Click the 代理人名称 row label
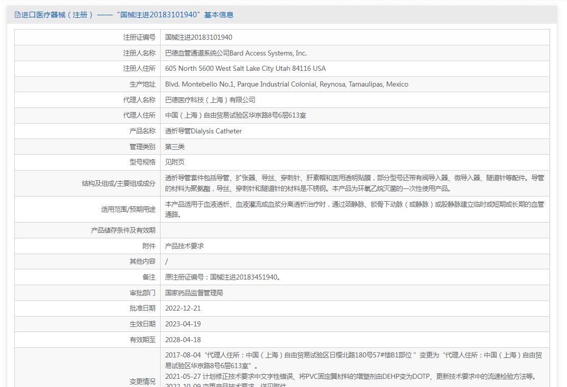Image resolution: width=567 pixels, height=387 pixels. click(139, 100)
